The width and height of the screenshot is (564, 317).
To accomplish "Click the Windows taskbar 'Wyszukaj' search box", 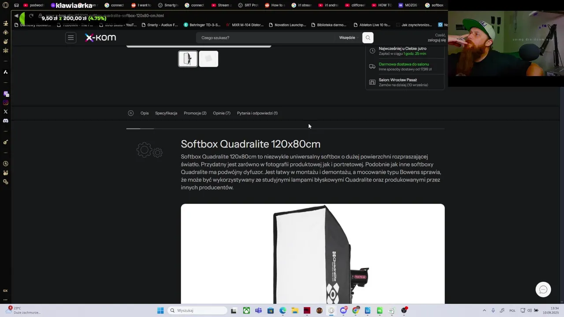I will click(x=197, y=310).
